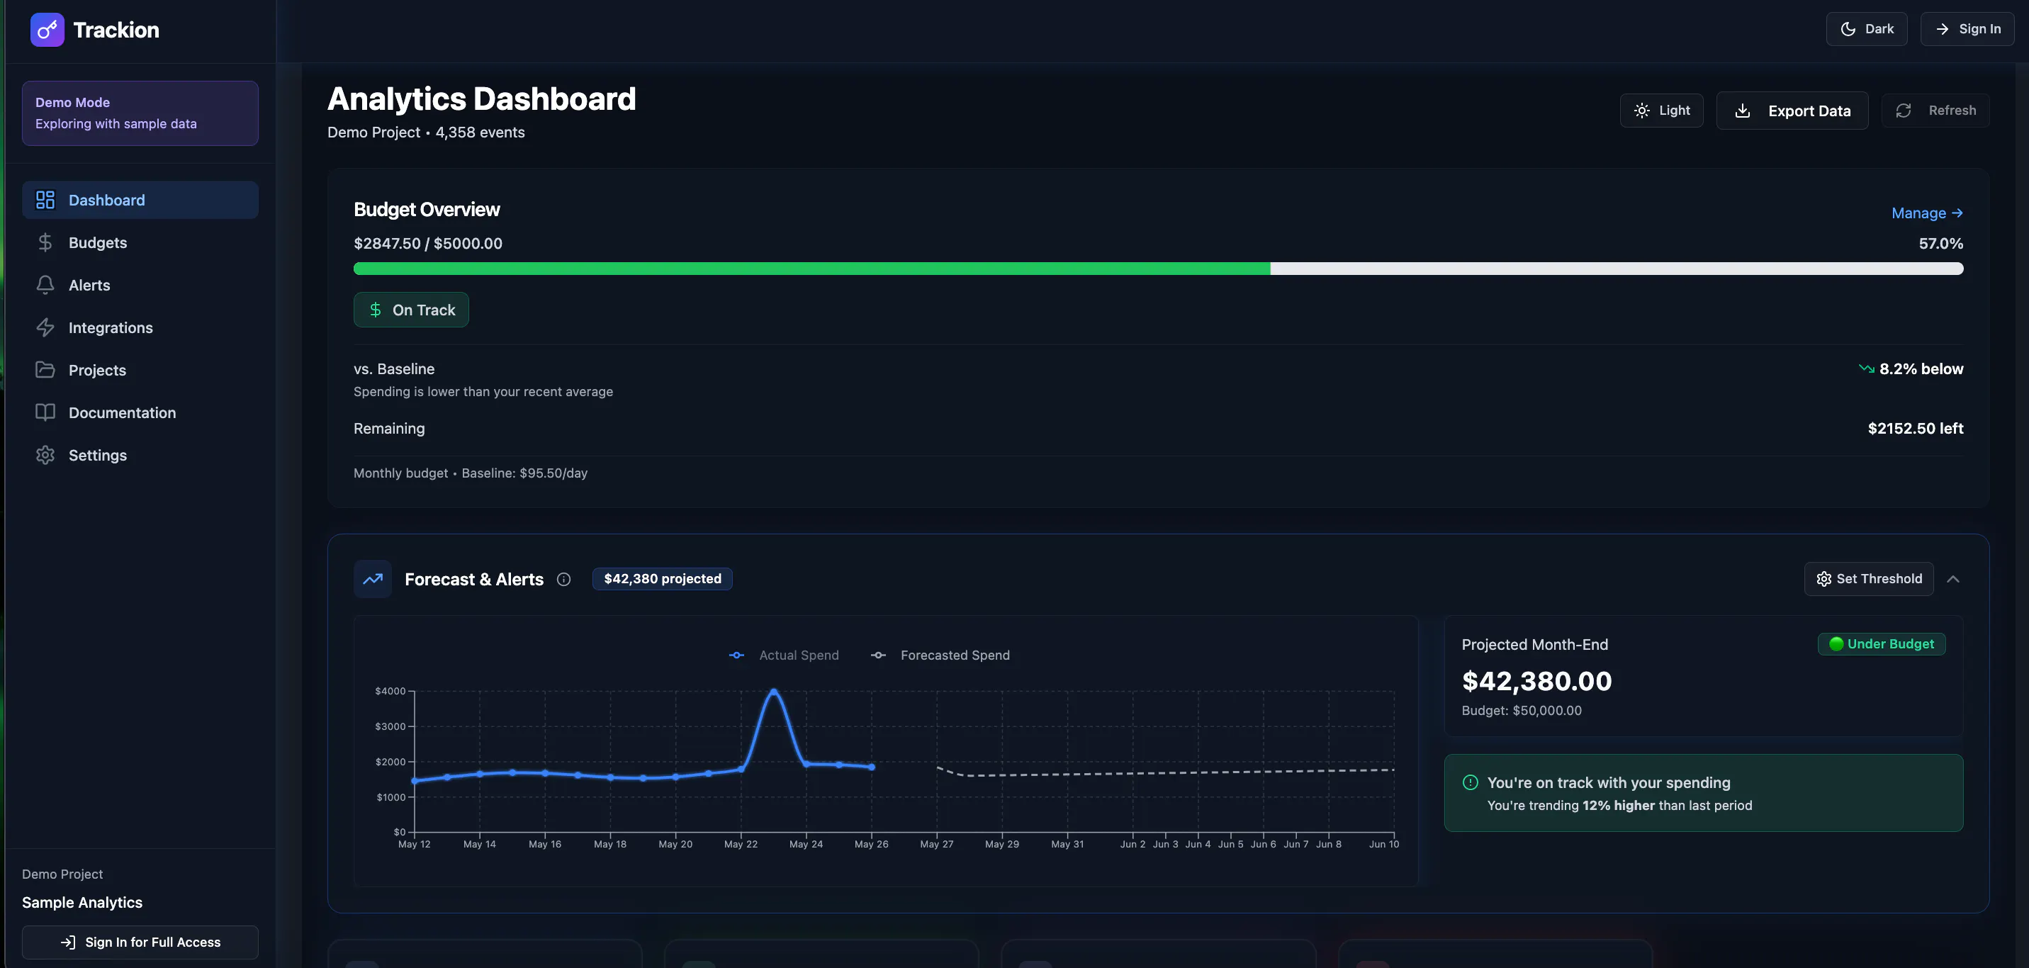Click the Dashboard grid icon in sidebar
Image resolution: width=2029 pixels, height=968 pixels.
[x=45, y=200]
